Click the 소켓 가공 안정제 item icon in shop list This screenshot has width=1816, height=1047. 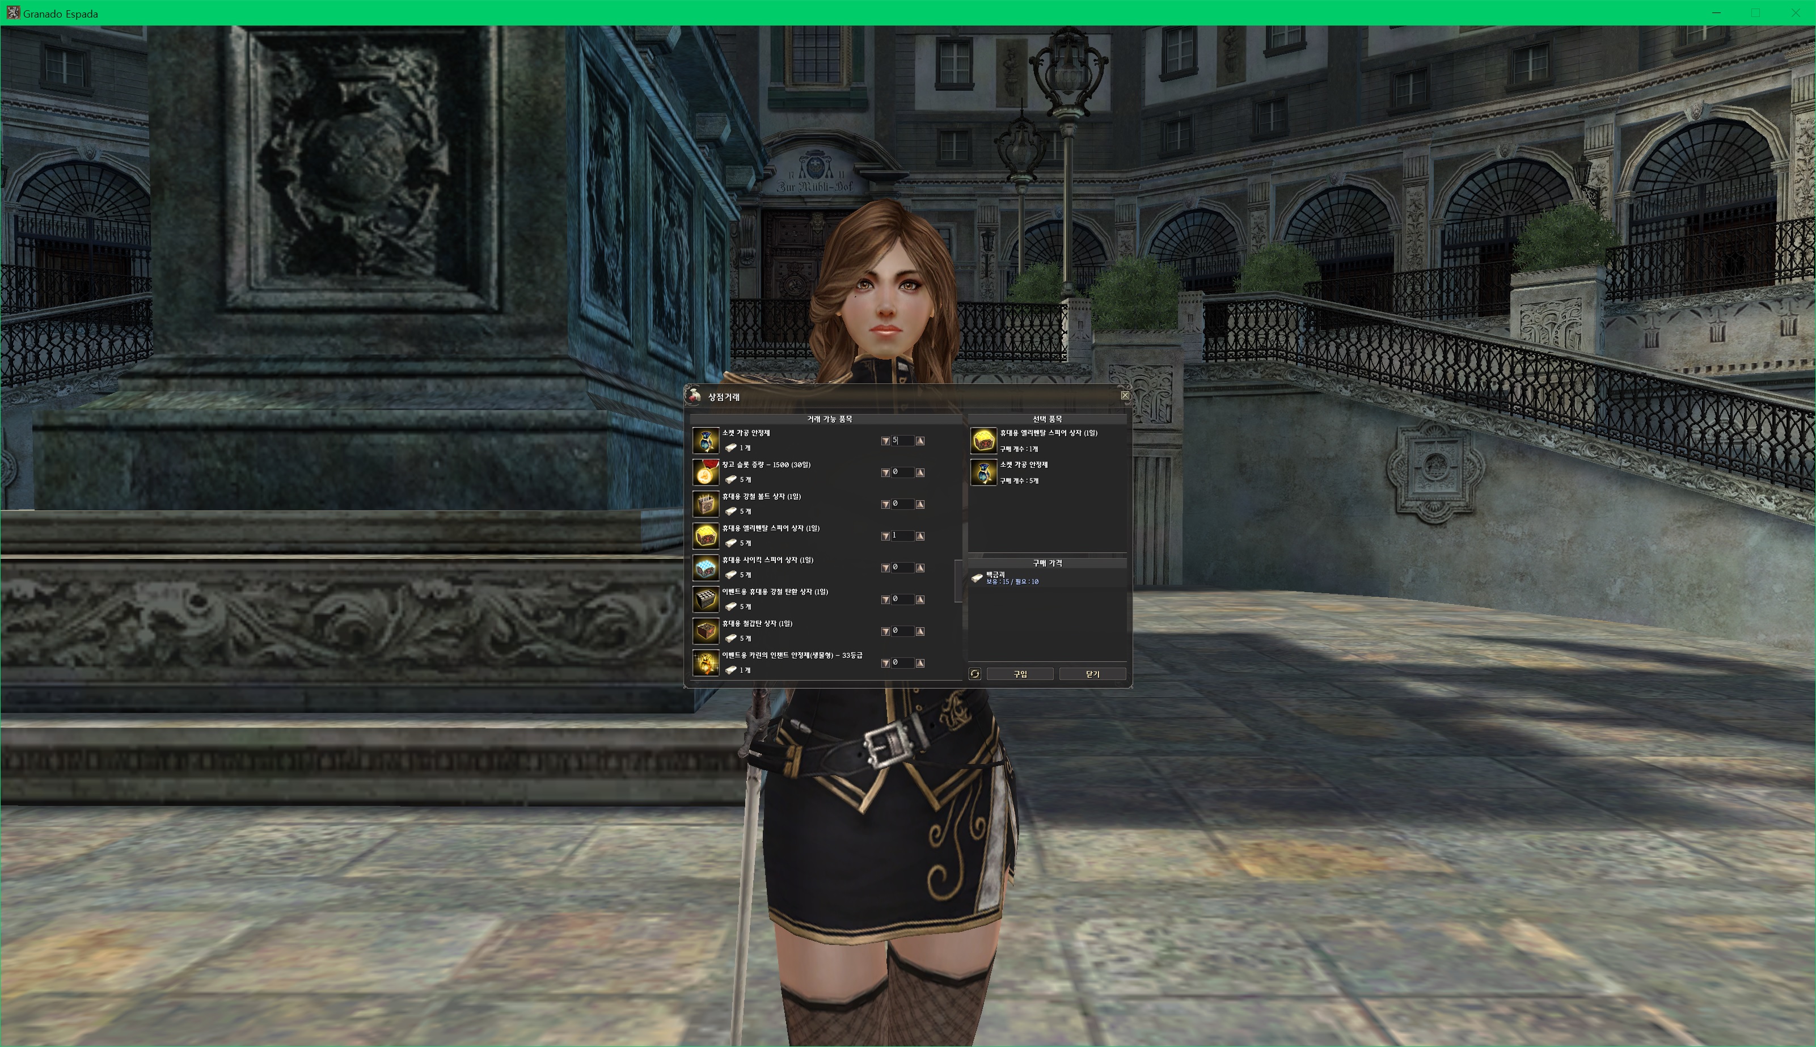(706, 440)
